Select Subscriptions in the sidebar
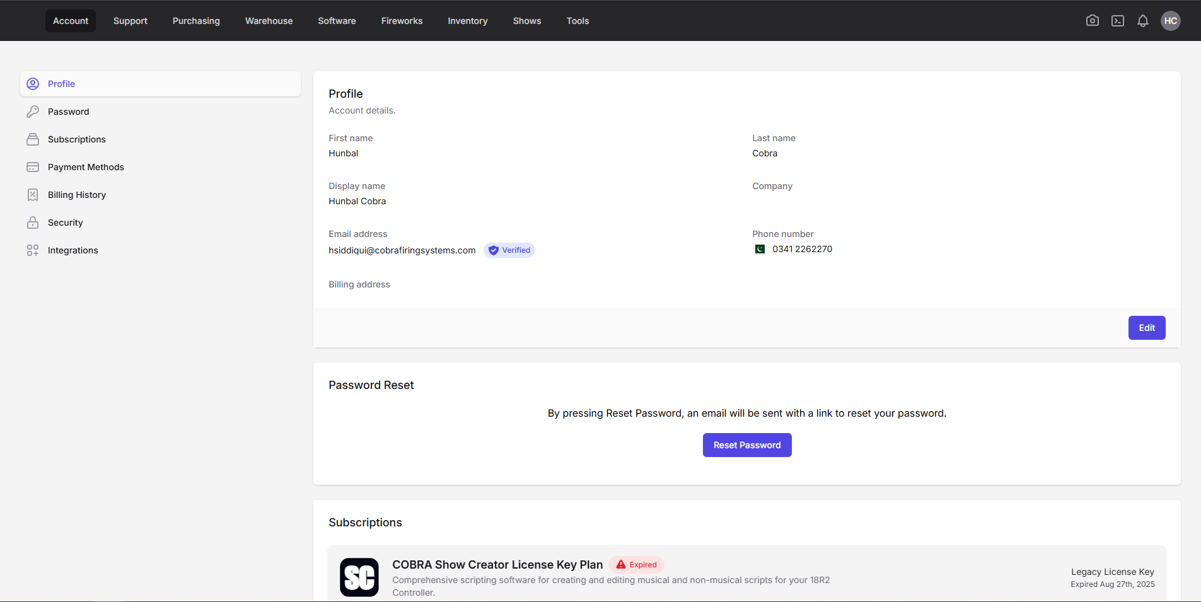Viewport: 1201px width, 602px height. pyautogui.click(x=77, y=139)
